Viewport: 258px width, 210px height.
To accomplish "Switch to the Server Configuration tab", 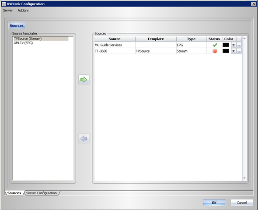I will pyautogui.click(x=42, y=193).
